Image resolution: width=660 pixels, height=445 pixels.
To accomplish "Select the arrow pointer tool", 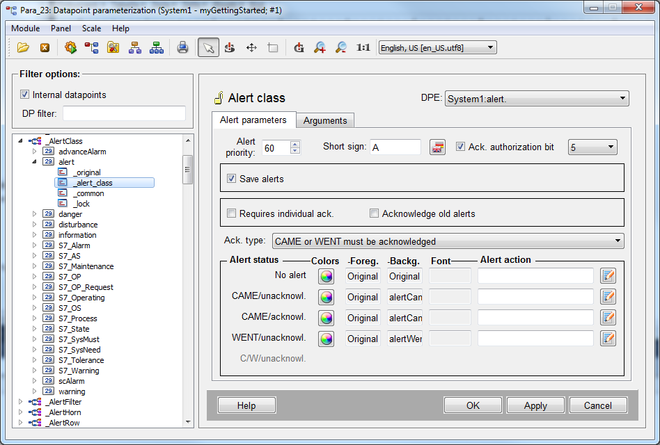I will point(207,47).
